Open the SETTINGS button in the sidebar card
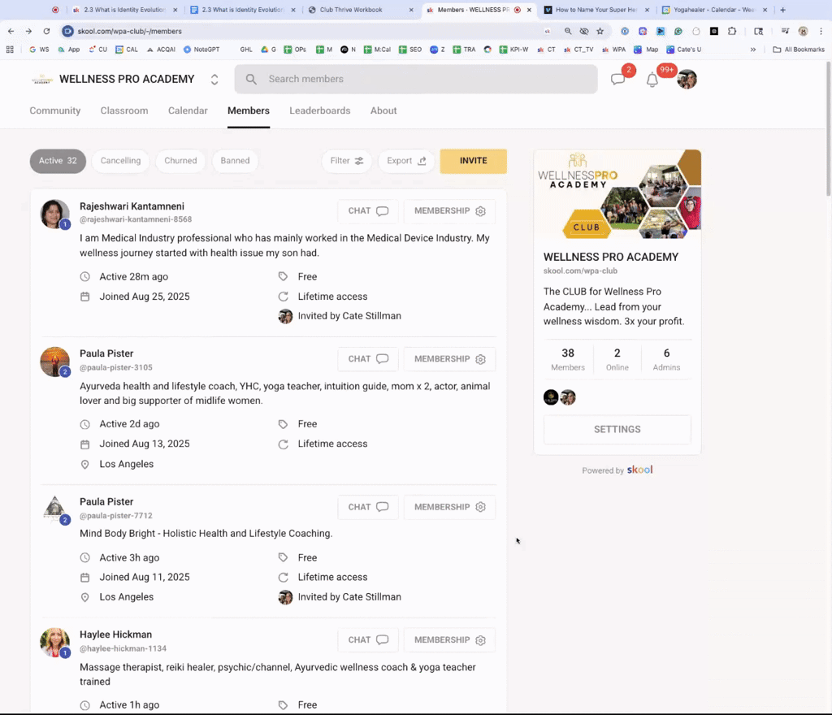The height and width of the screenshot is (715, 832). click(x=617, y=429)
